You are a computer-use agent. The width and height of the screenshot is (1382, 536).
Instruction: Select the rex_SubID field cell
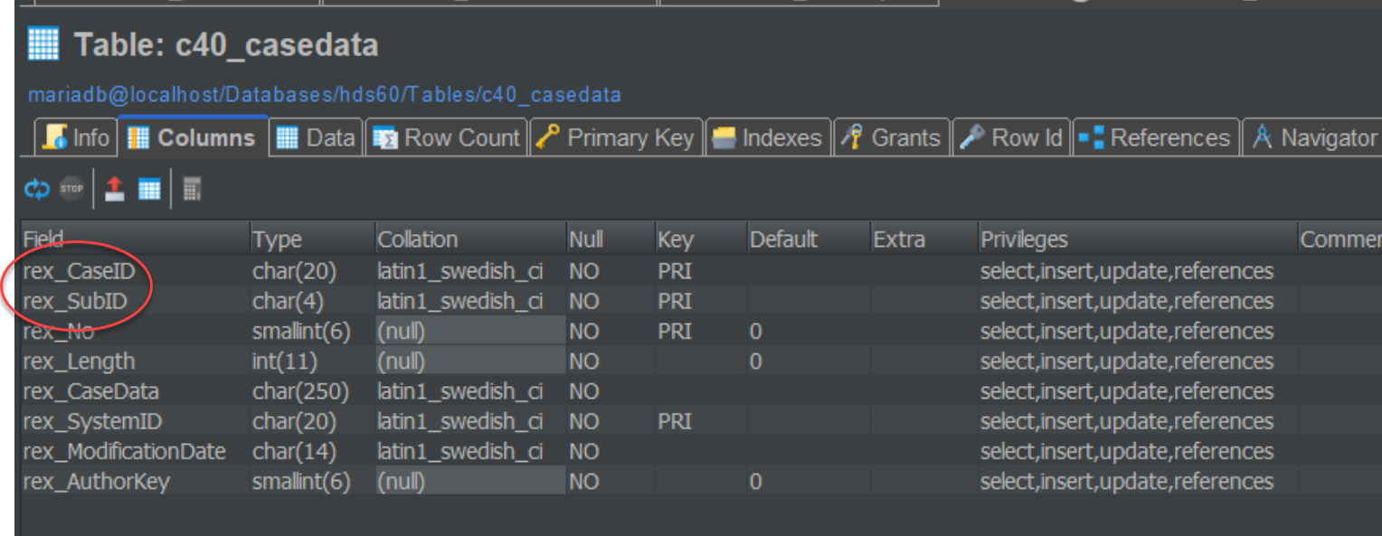coord(136,301)
